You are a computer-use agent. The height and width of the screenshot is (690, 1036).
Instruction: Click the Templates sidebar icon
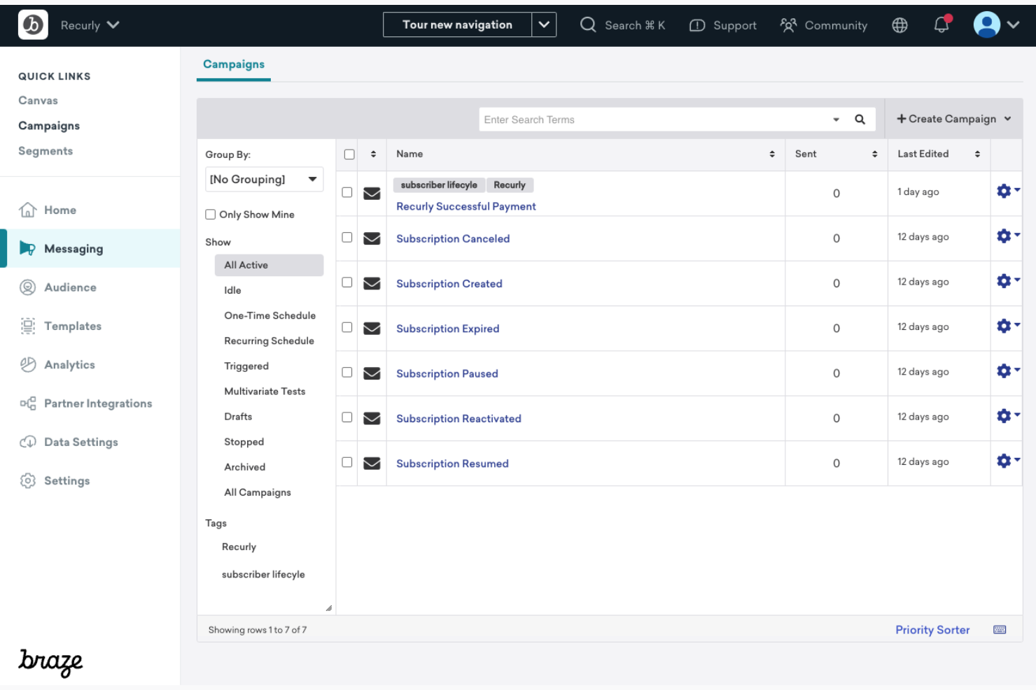click(x=28, y=326)
